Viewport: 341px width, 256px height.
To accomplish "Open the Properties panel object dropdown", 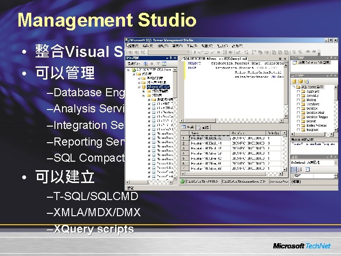I will tap(336, 163).
